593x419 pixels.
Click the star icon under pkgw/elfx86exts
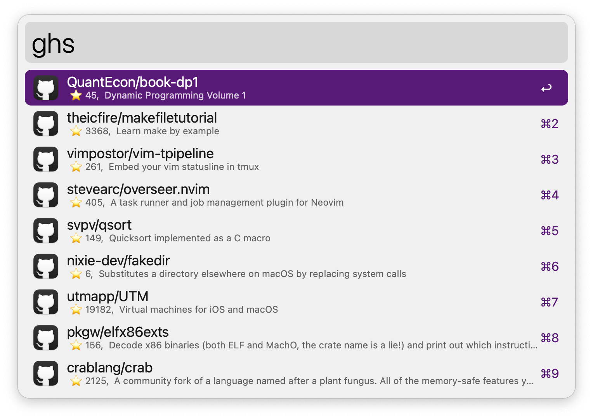tap(76, 345)
